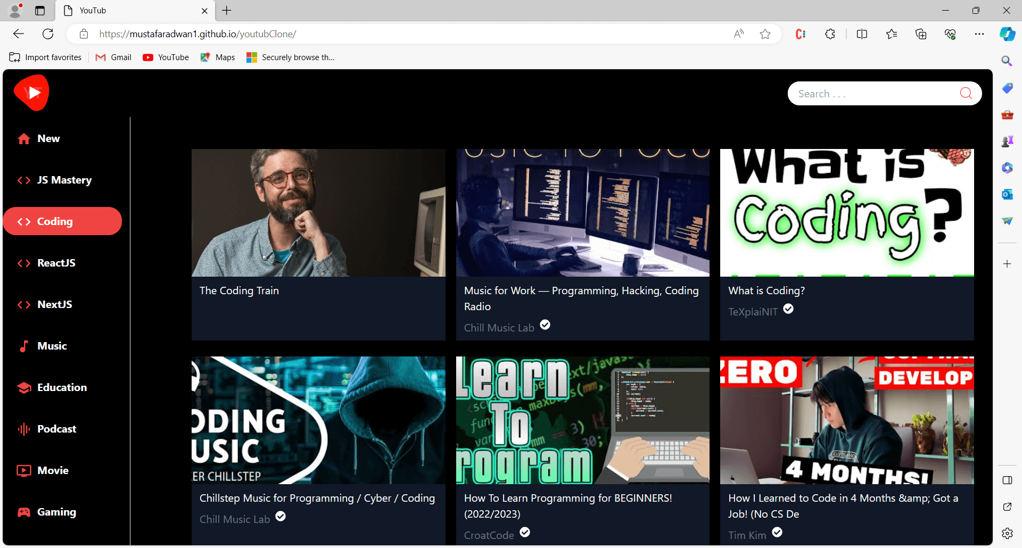Open Edge sidebar settings gear
This screenshot has width=1022, height=548.
tap(1007, 533)
